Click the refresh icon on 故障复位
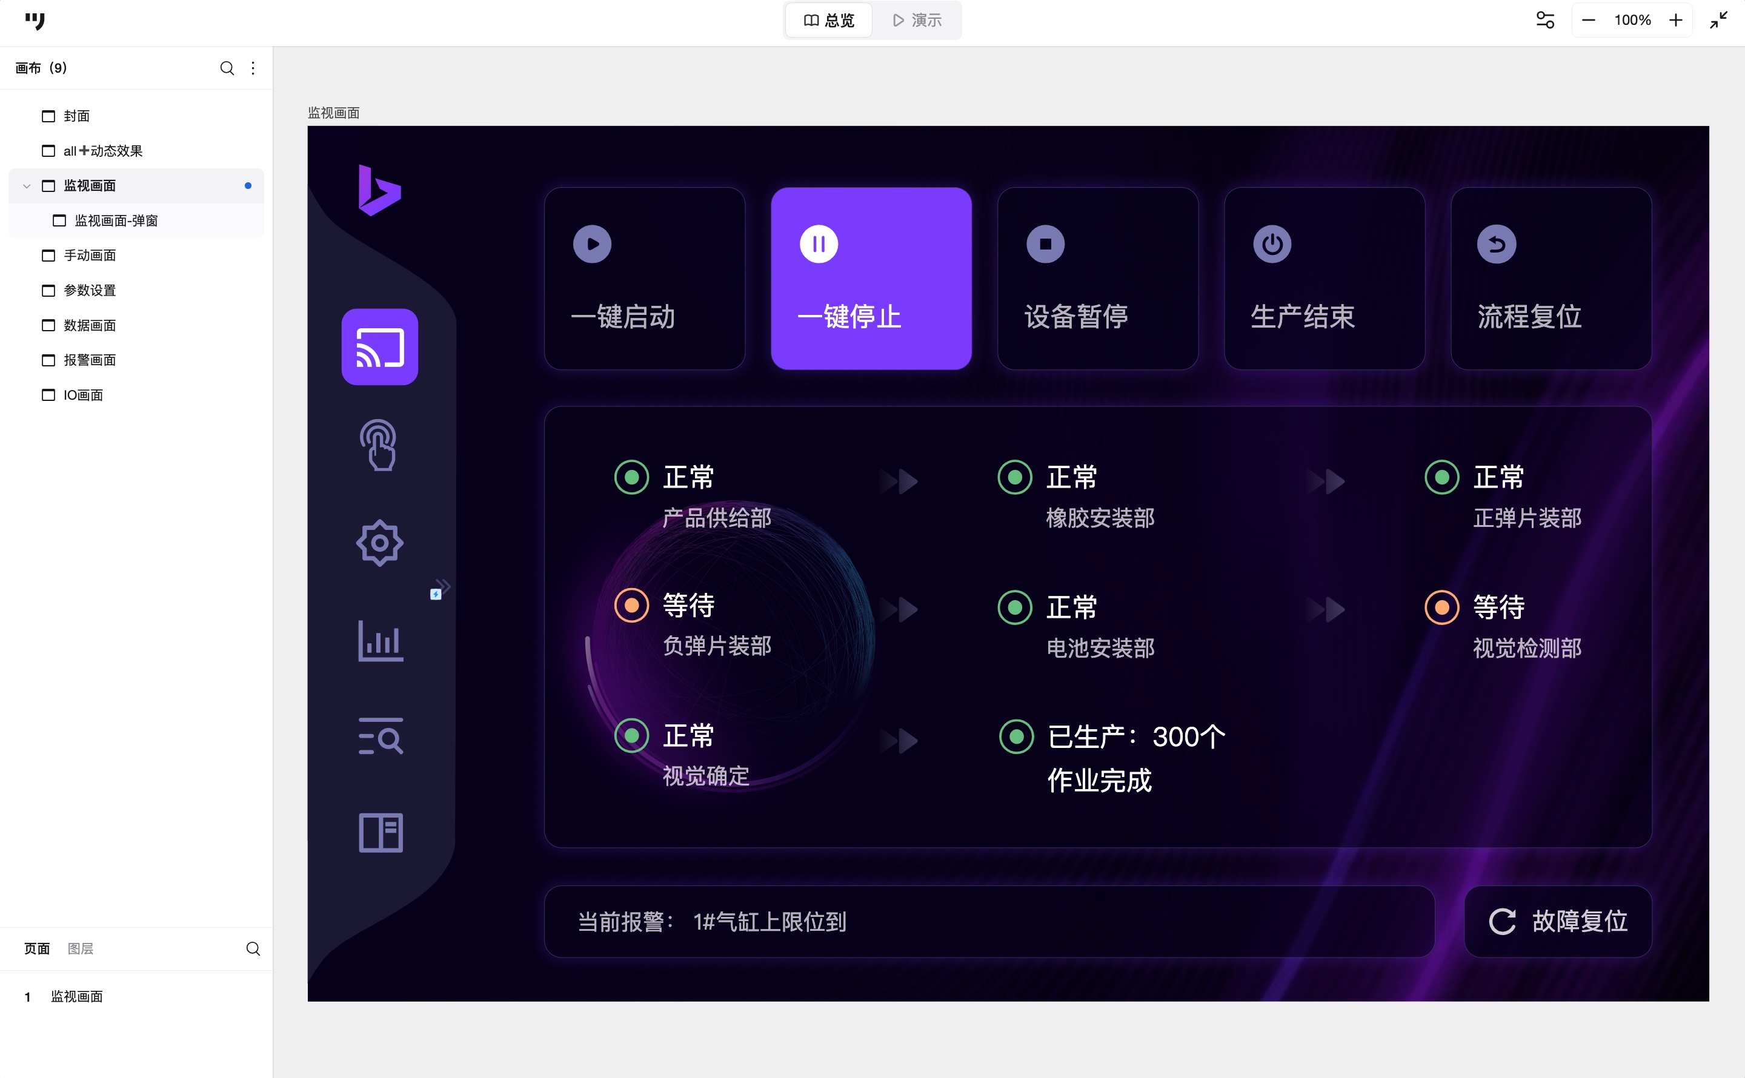Image resolution: width=1745 pixels, height=1078 pixels. point(1502,921)
